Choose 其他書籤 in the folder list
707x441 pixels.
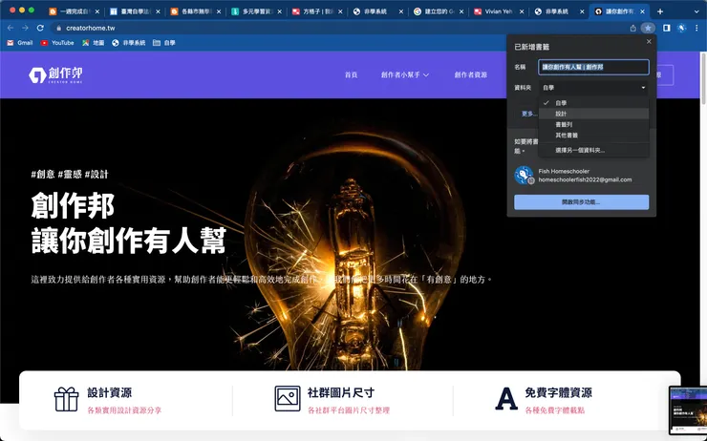[594, 136]
